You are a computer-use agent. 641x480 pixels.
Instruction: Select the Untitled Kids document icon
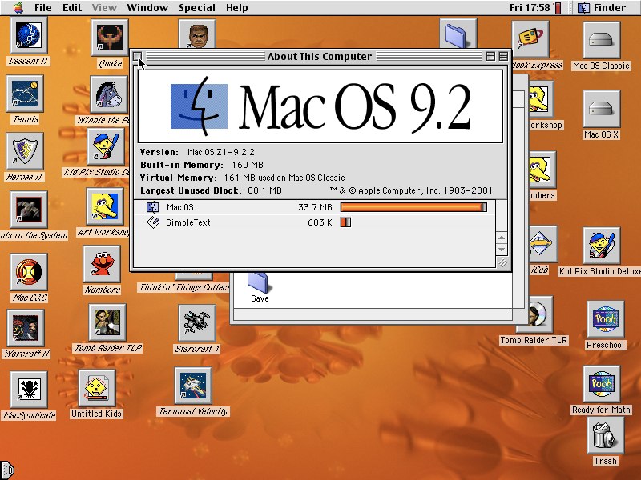click(x=97, y=388)
